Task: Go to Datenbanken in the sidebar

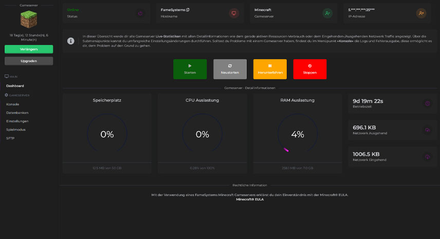Action: click(x=17, y=113)
